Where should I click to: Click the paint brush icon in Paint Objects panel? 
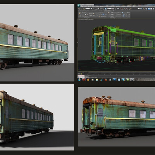80,13
